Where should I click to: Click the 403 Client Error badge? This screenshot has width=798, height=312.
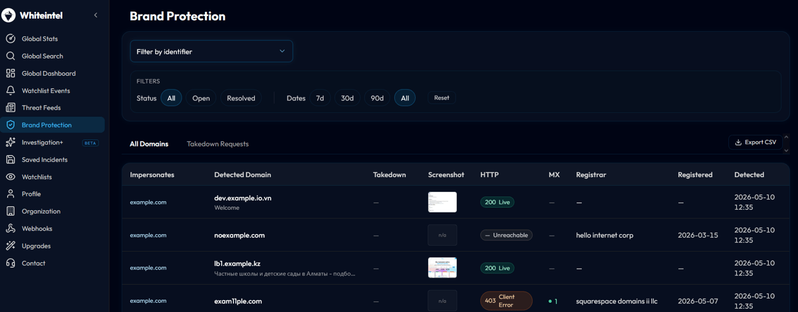click(506, 301)
